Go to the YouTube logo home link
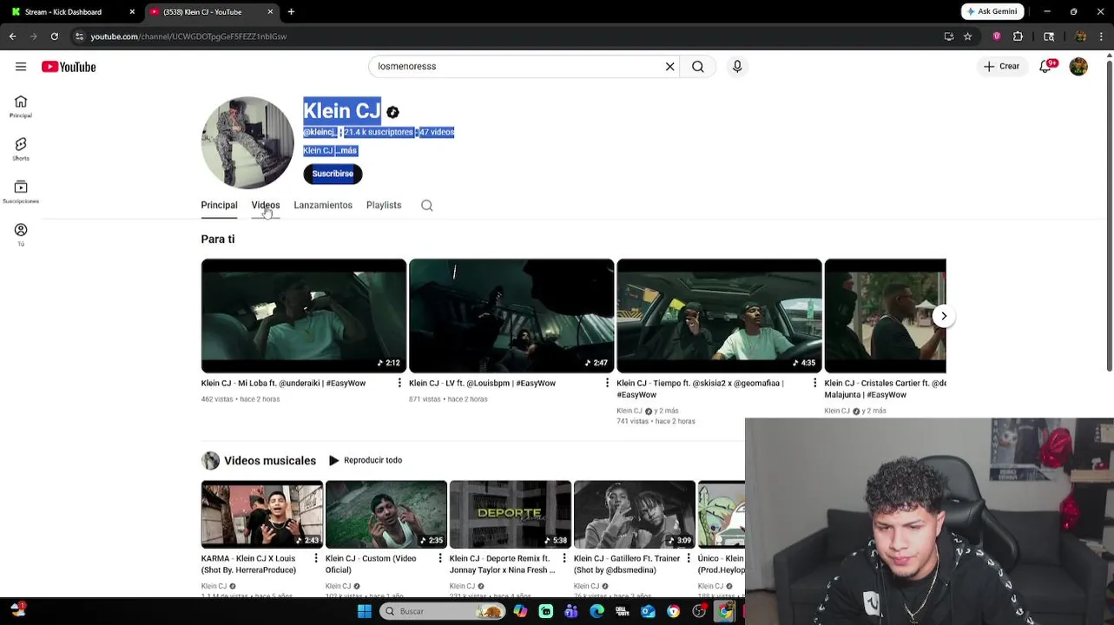This screenshot has width=1114, height=625. click(69, 67)
